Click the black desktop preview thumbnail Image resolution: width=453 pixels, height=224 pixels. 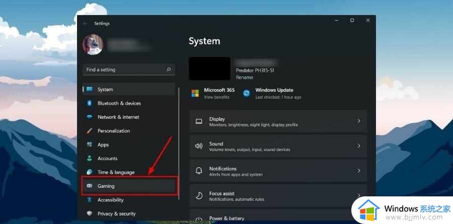tap(210, 69)
